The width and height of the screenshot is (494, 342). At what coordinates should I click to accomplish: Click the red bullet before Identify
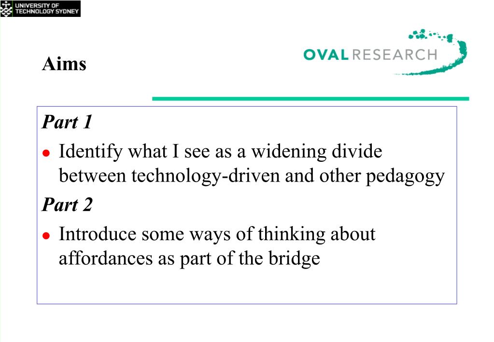point(46,153)
